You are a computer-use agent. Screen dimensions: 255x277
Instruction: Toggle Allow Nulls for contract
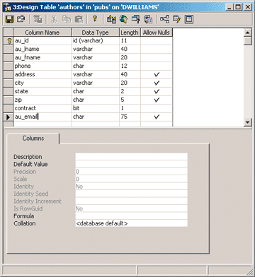click(x=157, y=109)
